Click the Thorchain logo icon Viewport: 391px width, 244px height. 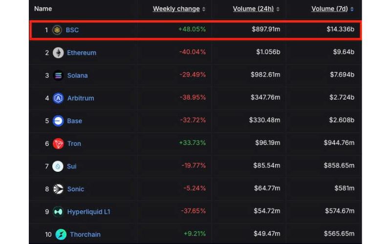pos(61,234)
